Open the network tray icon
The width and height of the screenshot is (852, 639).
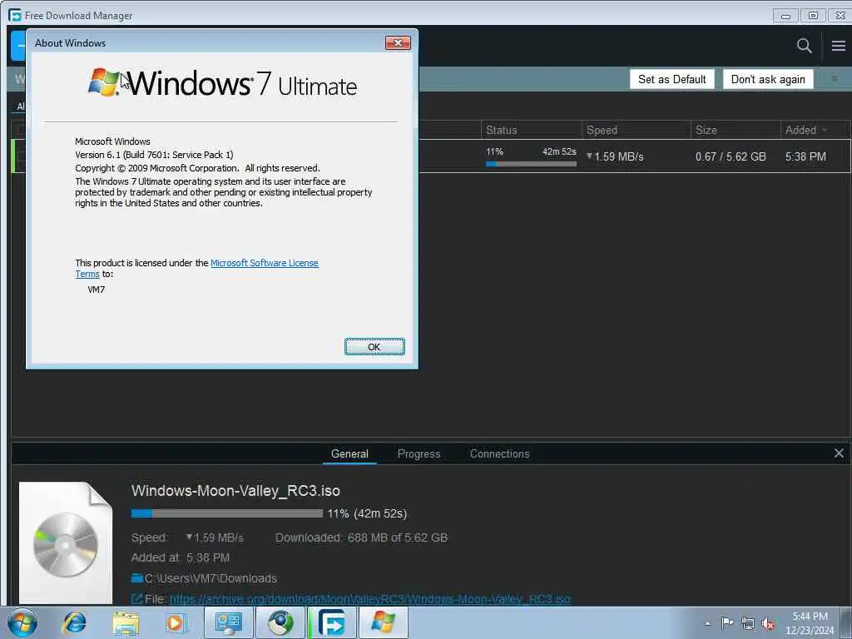pyautogui.click(x=748, y=624)
